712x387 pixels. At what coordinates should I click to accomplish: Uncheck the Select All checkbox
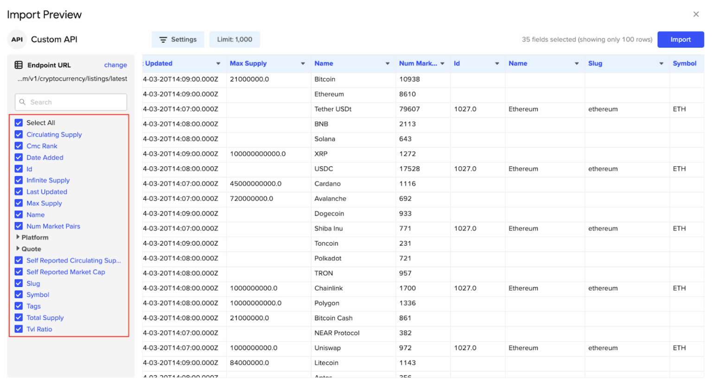coord(19,123)
